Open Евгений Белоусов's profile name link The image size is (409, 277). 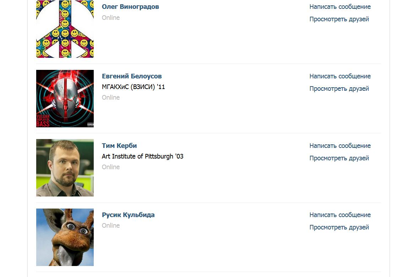[132, 76]
